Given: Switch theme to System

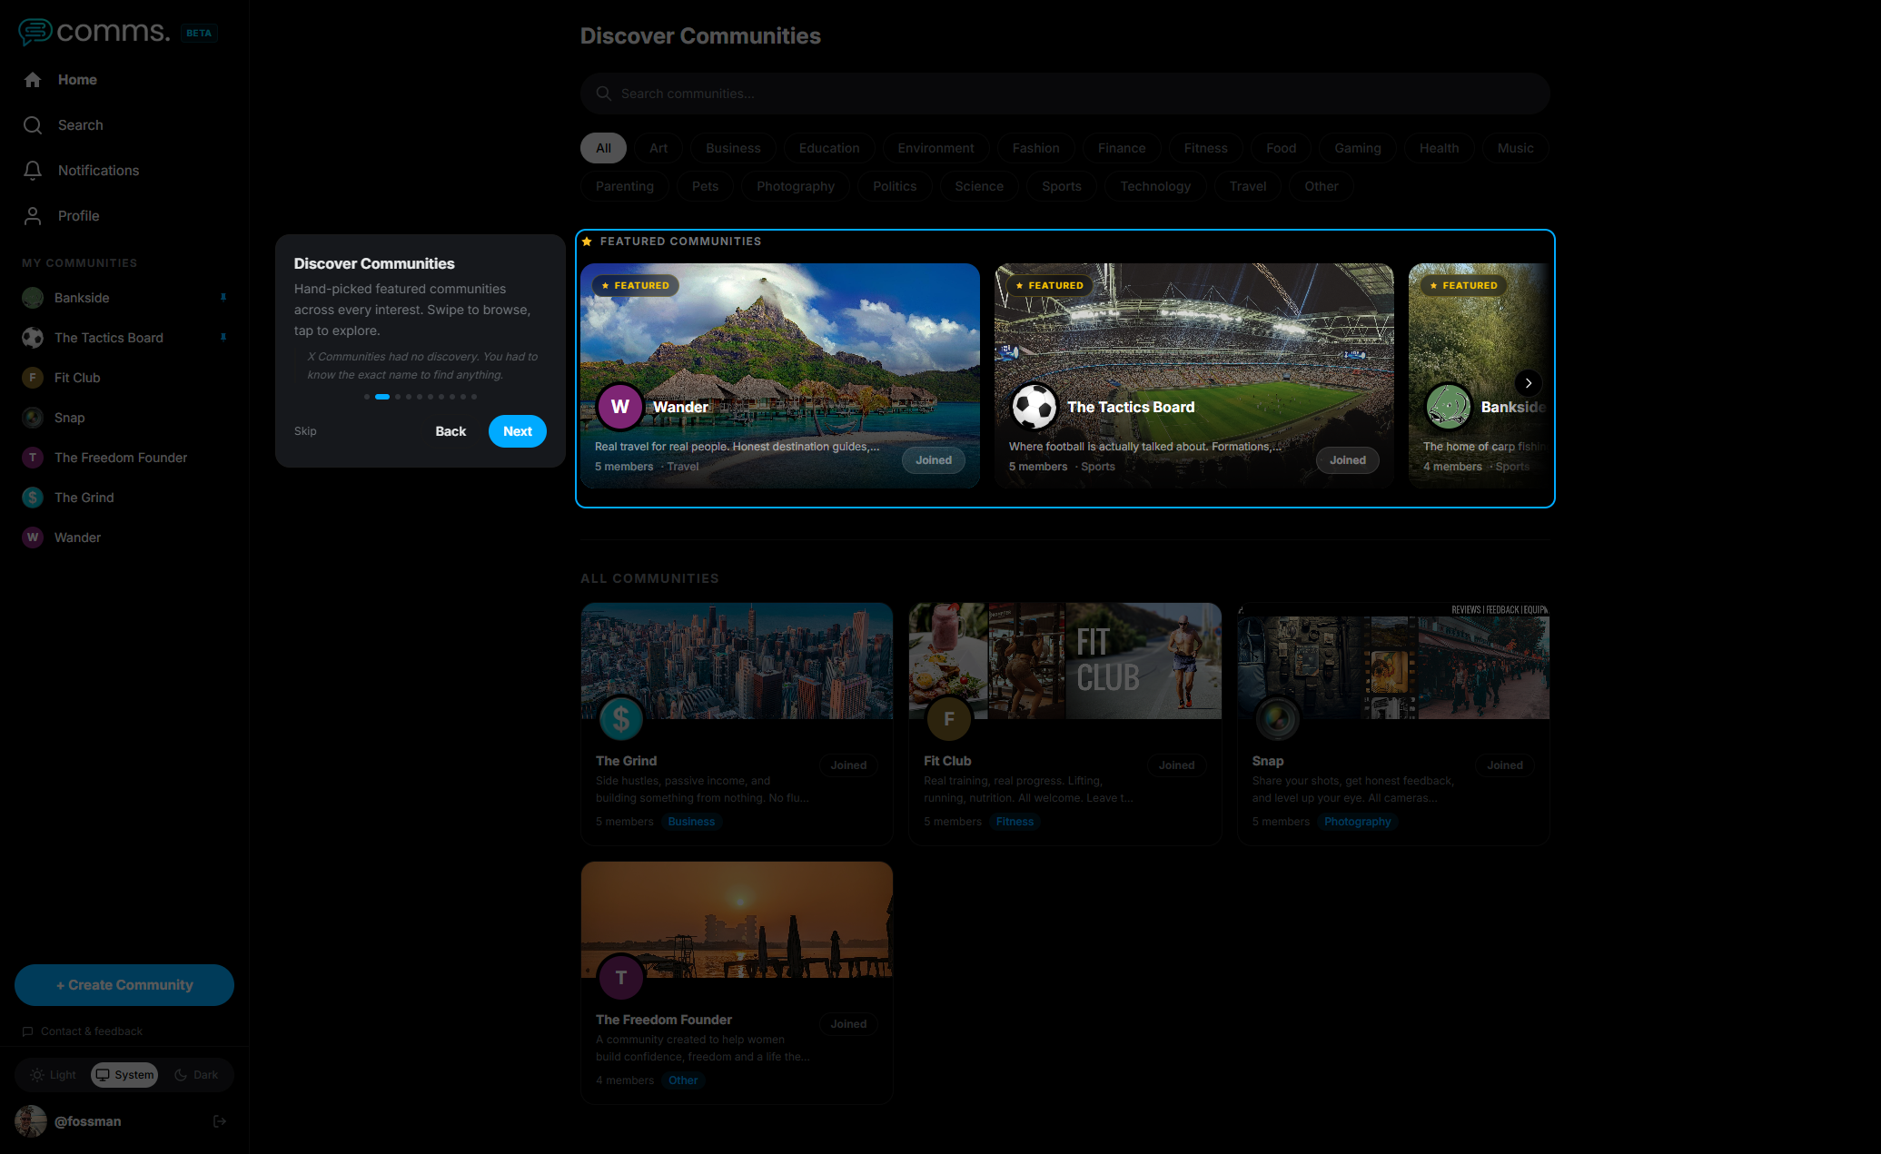Looking at the screenshot, I should pos(124,1075).
